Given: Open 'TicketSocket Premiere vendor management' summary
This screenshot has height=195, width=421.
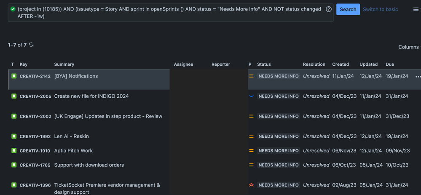Looking at the screenshot, I should [107, 188].
